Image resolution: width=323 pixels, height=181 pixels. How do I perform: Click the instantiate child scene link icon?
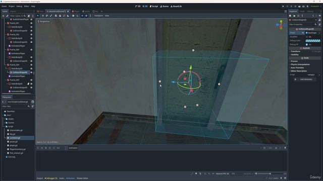[x=7, y=16]
